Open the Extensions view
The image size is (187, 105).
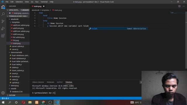[3, 36]
